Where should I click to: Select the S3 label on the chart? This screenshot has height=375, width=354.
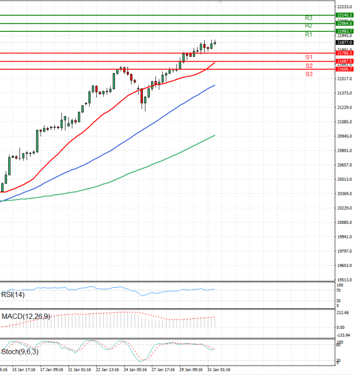click(x=309, y=74)
